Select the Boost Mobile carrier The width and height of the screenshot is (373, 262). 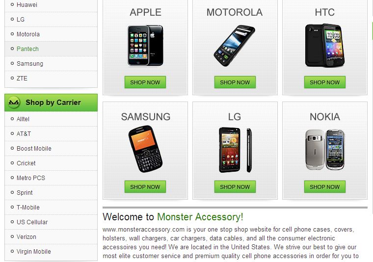click(34, 149)
